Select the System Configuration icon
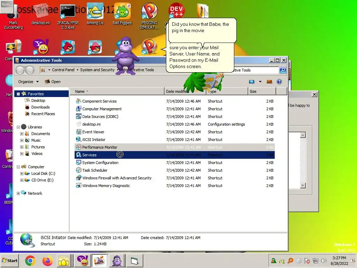Screen dimensions: 357x268 [78, 163]
